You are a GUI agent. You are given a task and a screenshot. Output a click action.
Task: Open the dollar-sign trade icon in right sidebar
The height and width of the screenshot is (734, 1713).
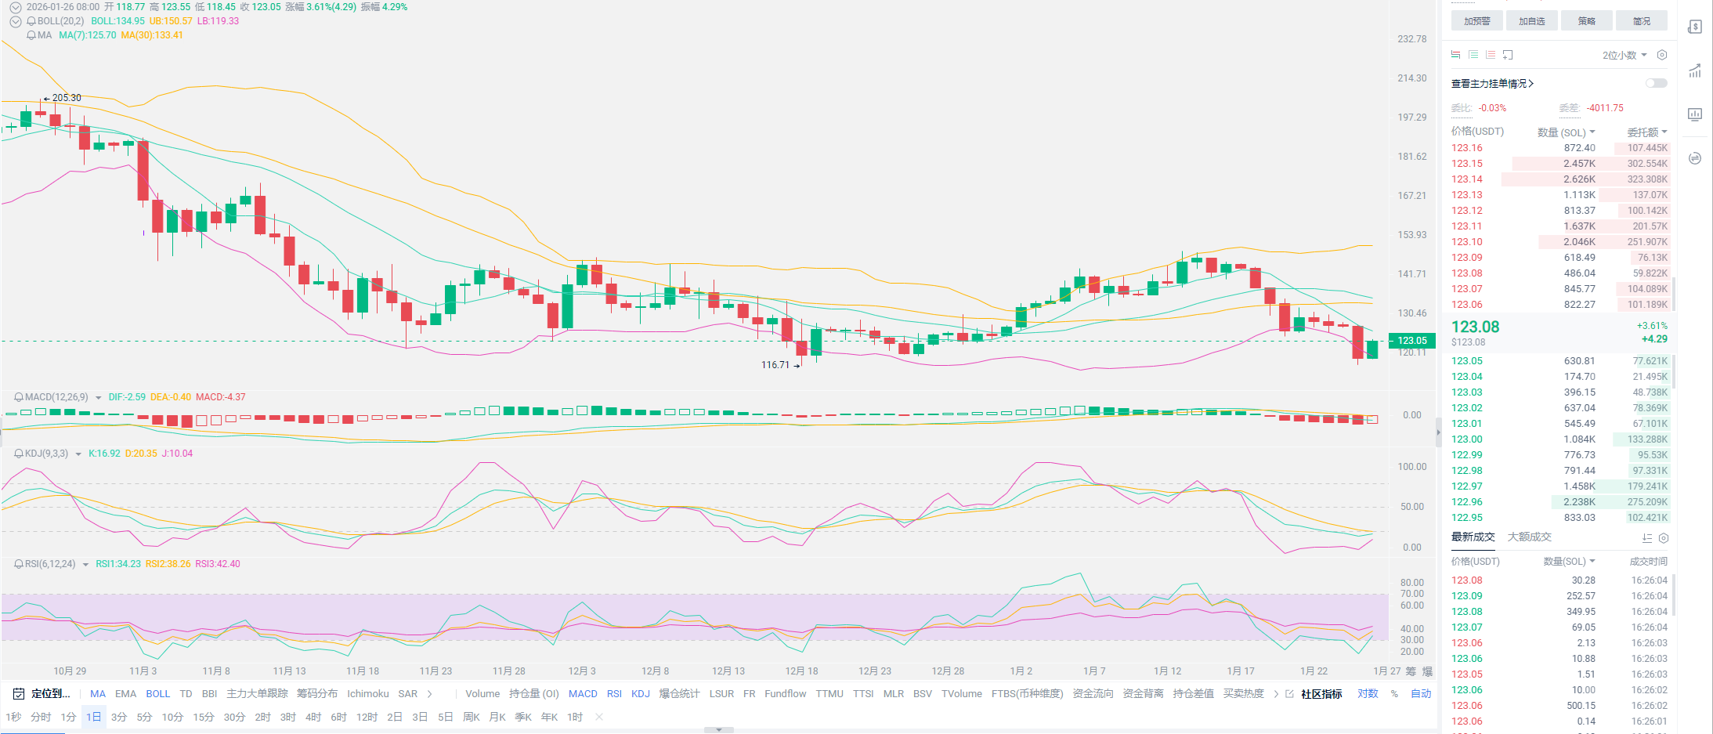(1695, 27)
